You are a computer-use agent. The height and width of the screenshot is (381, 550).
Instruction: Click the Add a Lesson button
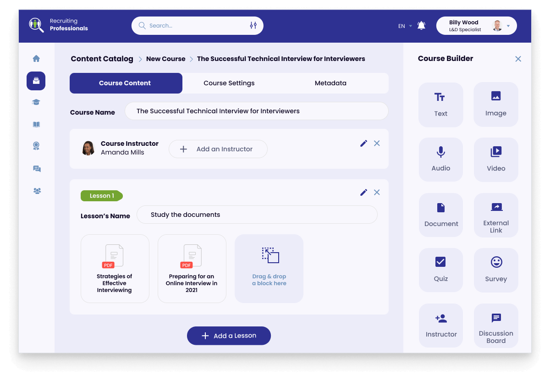click(x=229, y=336)
